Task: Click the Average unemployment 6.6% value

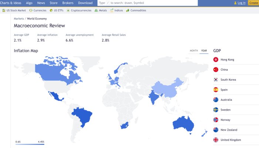Action: pyautogui.click(x=70, y=40)
